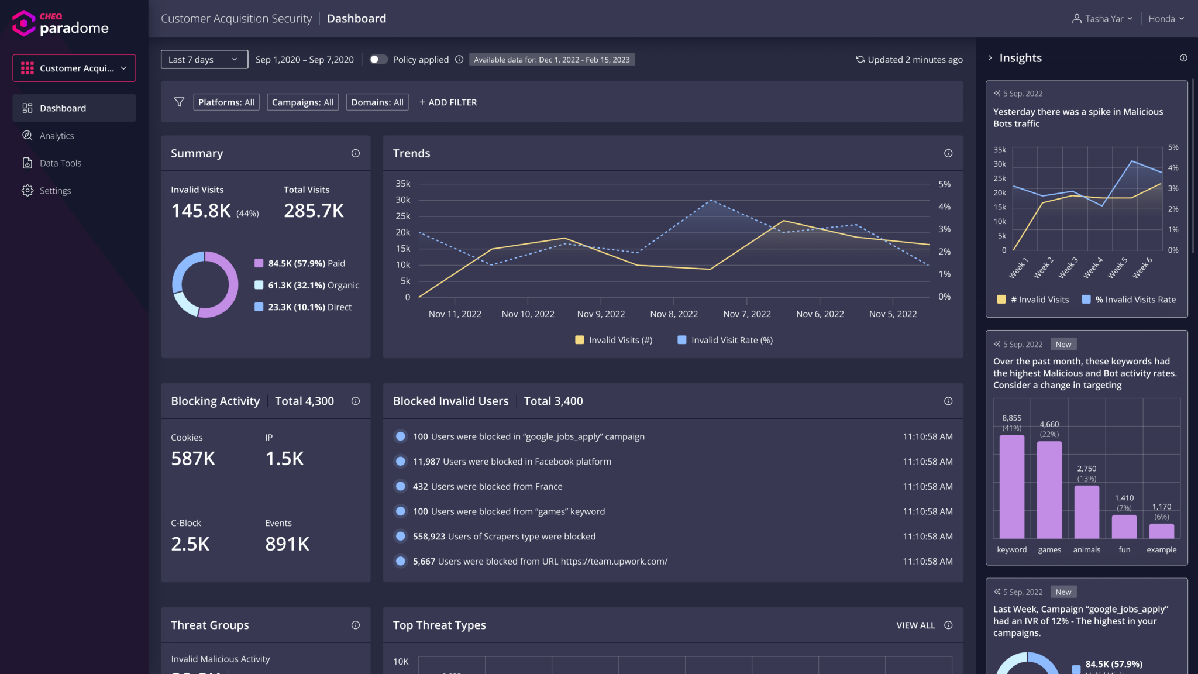This screenshot has width=1198, height=674.
Task: Click VIEW ALL in Top Threat Types
Action: tap(915, 625)
